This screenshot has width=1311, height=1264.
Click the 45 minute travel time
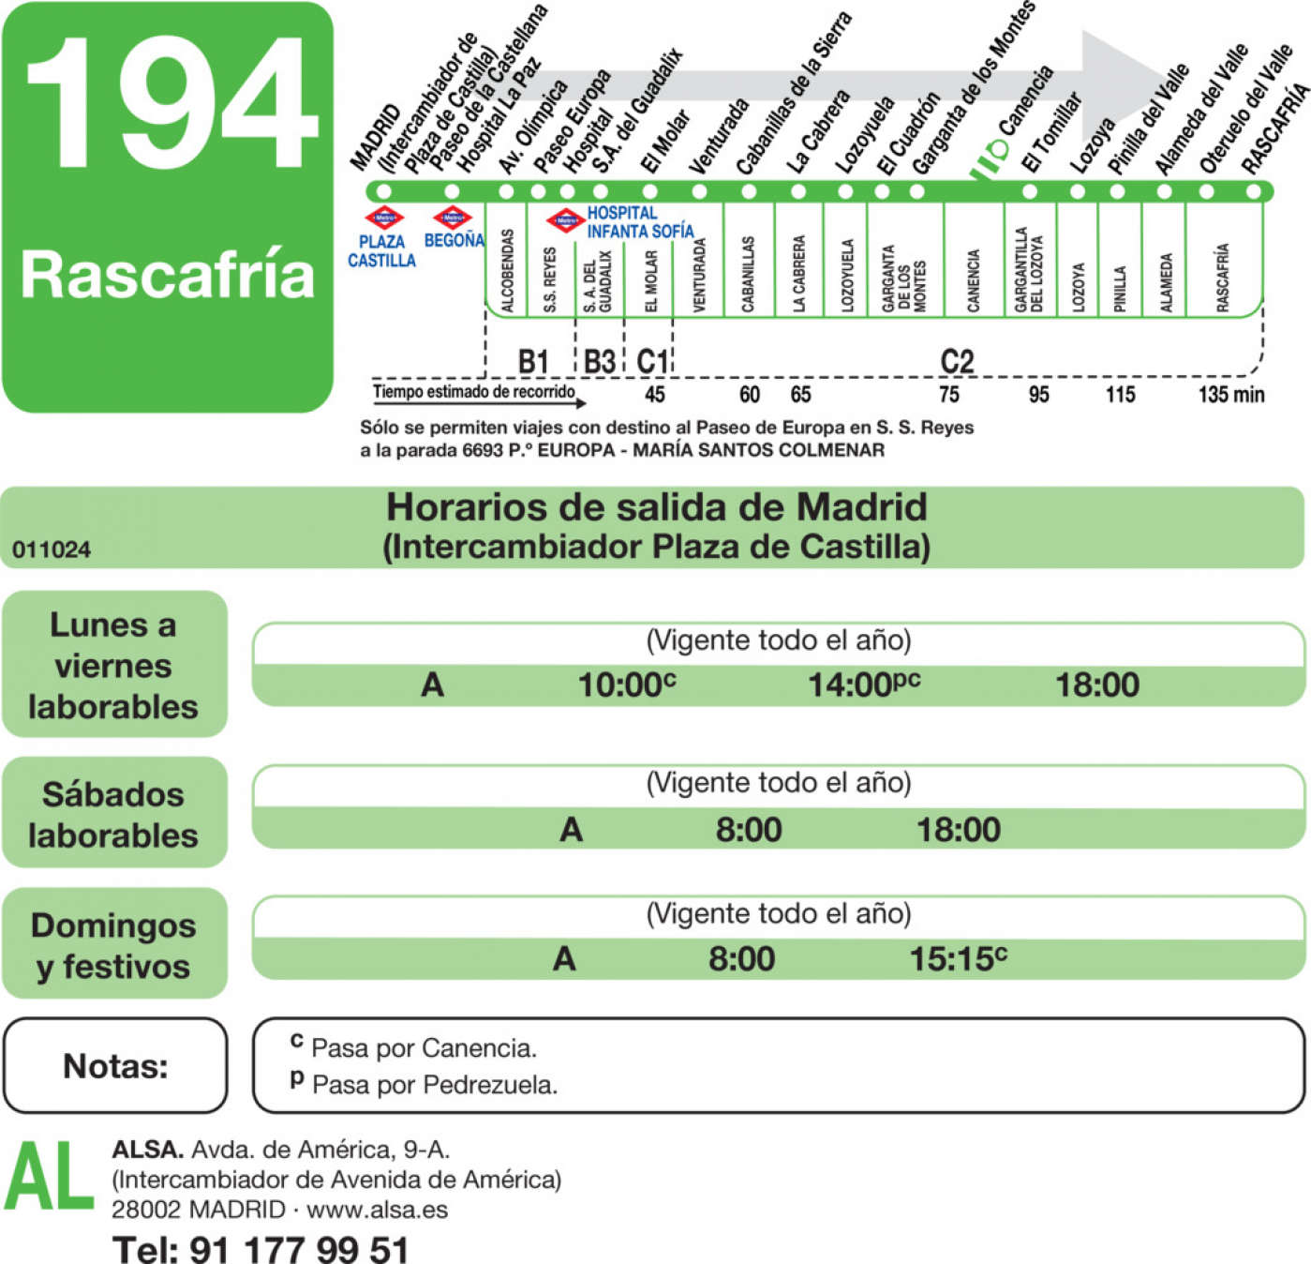click(x=654, y=395)
